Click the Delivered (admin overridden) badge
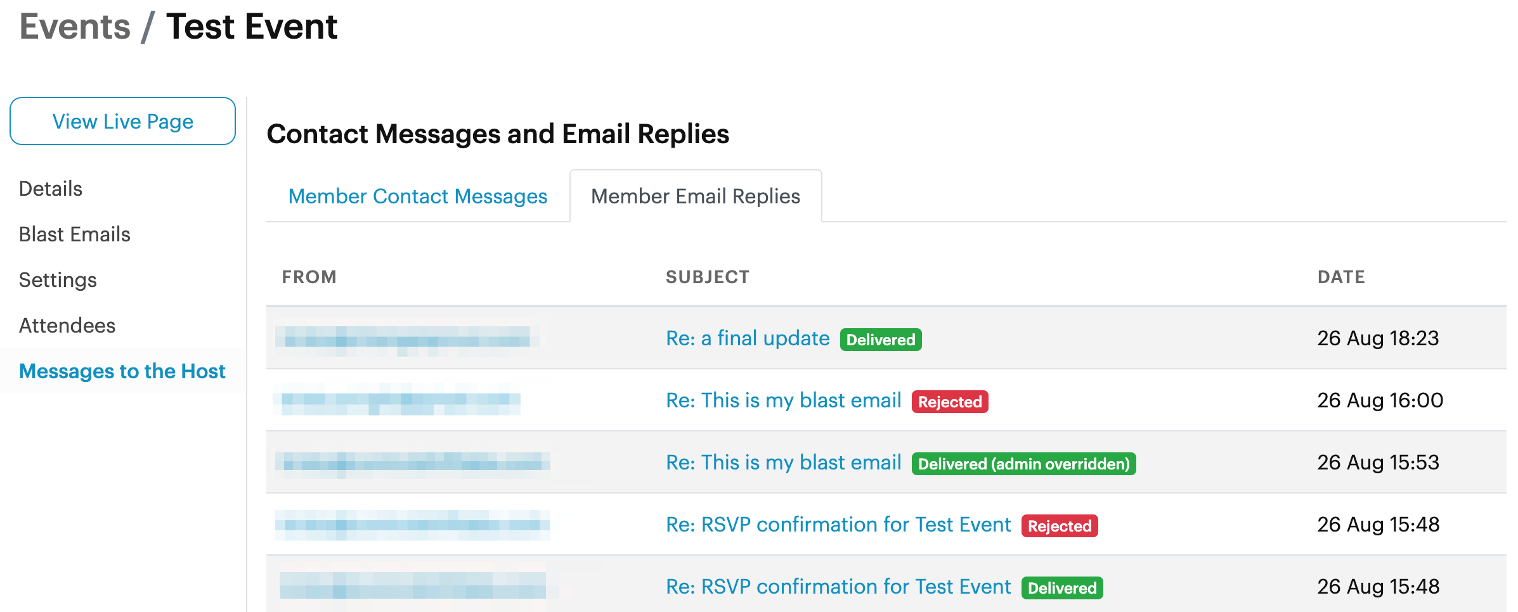1518x612 pixels. pyautogui.click(x=1023, y=464)
